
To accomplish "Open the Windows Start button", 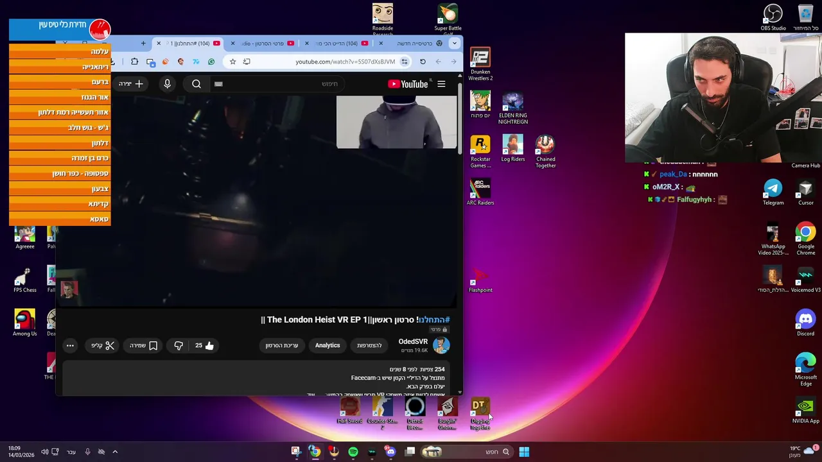I will pos(524,452).
